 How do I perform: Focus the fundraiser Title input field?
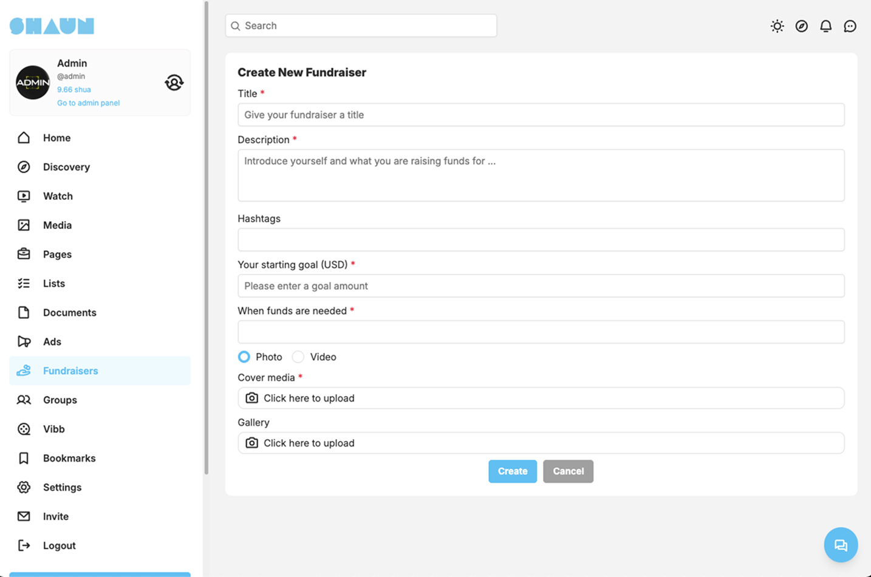pos(541,115)
